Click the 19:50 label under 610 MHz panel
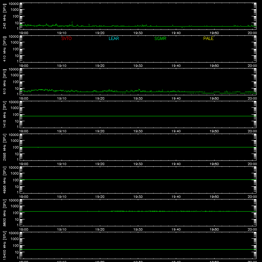 214,99
